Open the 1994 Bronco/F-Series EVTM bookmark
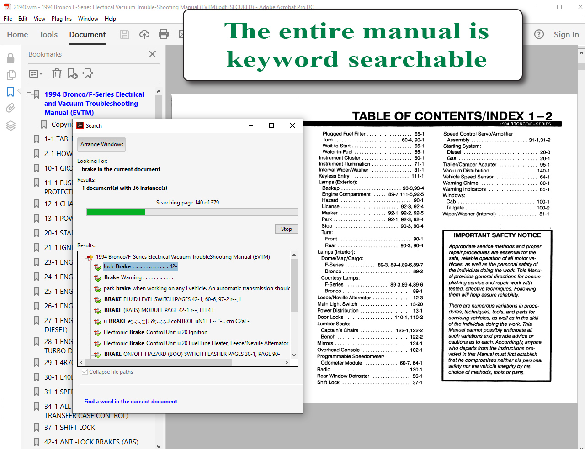Image resolution: width=585 pixels, height=449 pixels. coord(94,104)
